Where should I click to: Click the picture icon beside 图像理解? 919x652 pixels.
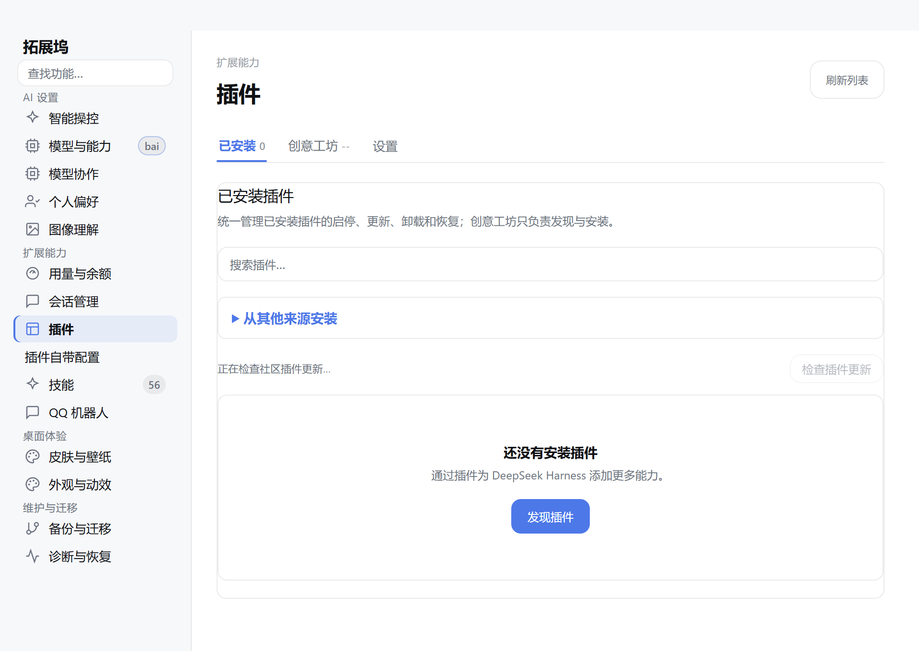click(33, 229)
